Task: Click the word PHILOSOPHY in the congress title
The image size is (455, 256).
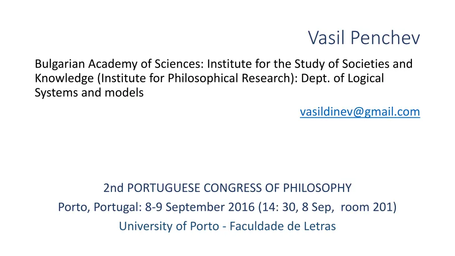Action: click(317, 188)
